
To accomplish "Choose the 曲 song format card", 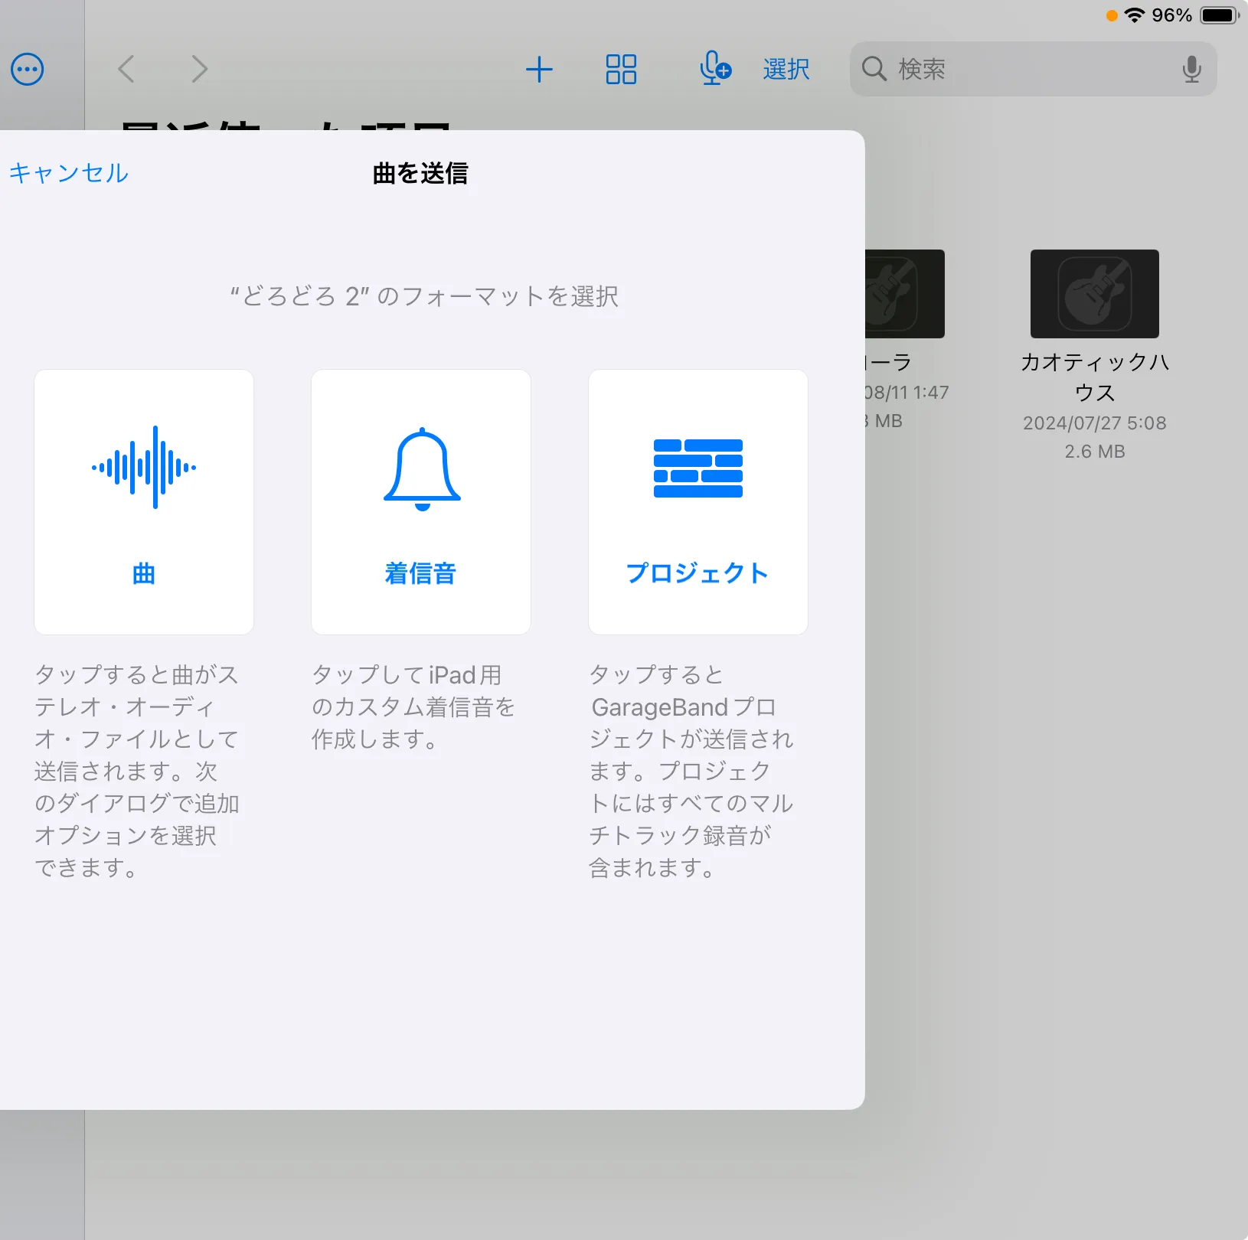I will pos(144,502).
